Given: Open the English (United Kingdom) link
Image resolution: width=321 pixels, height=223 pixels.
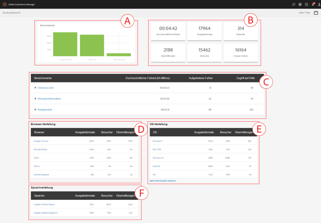Looking at the screenshot, I should coord(46,213).
